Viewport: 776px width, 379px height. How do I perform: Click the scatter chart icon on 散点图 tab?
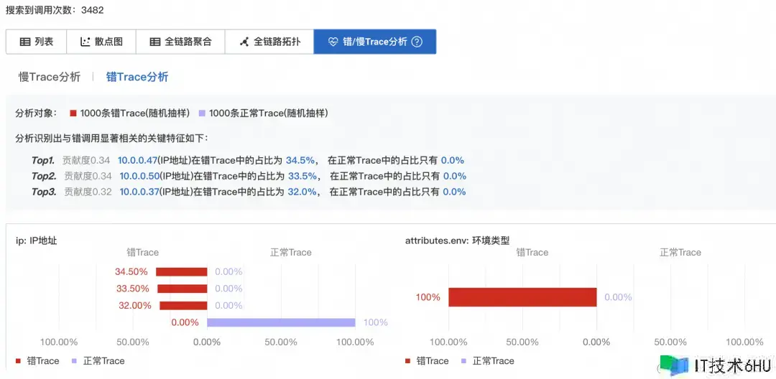86,42
